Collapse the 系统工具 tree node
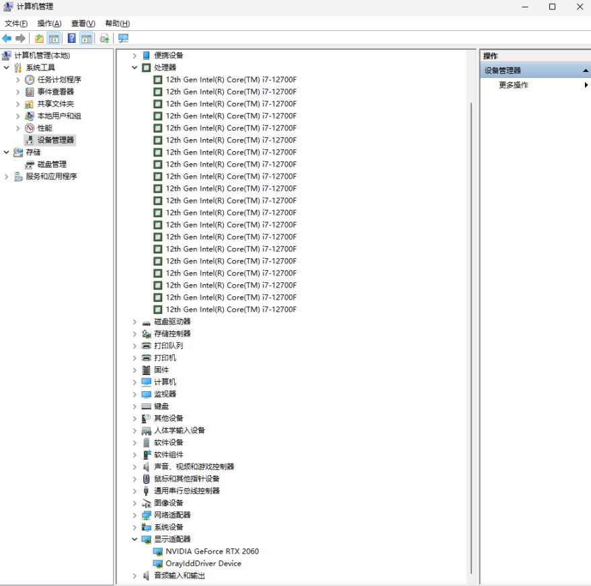 click(x=7, y=67)
